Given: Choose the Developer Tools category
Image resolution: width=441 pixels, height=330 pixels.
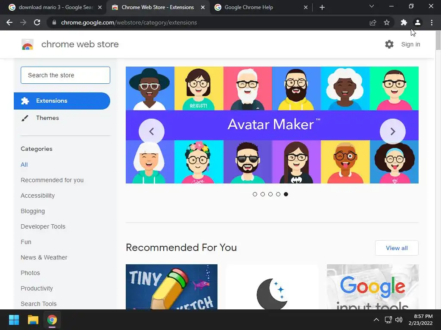Looking at the screenshot, I should pyautogui.click(x=43, y=226).
